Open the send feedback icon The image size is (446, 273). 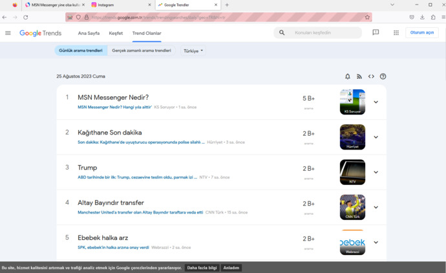click(376, 32)
